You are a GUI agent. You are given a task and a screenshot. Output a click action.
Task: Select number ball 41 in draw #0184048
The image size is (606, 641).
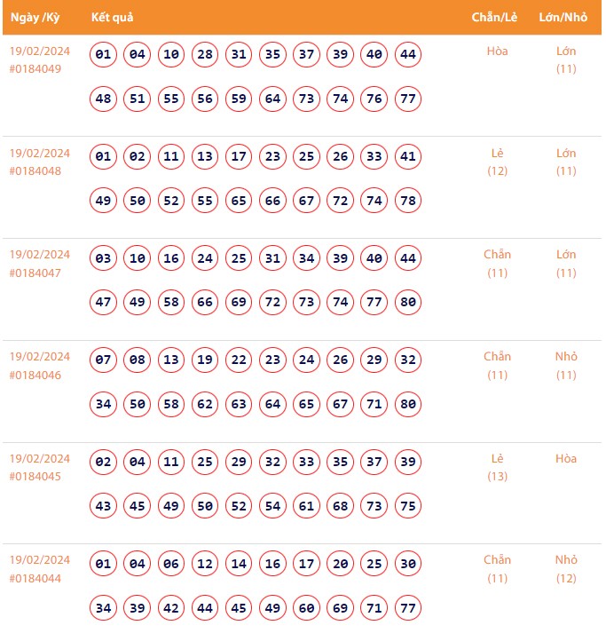click(x=408, y=157)
